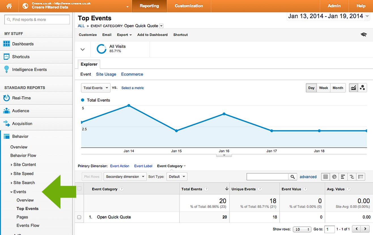This screenshot has height=235, width=373.
Task: Switch to the Customization tab
Action: pyautogui.click(x=189, y=6)
